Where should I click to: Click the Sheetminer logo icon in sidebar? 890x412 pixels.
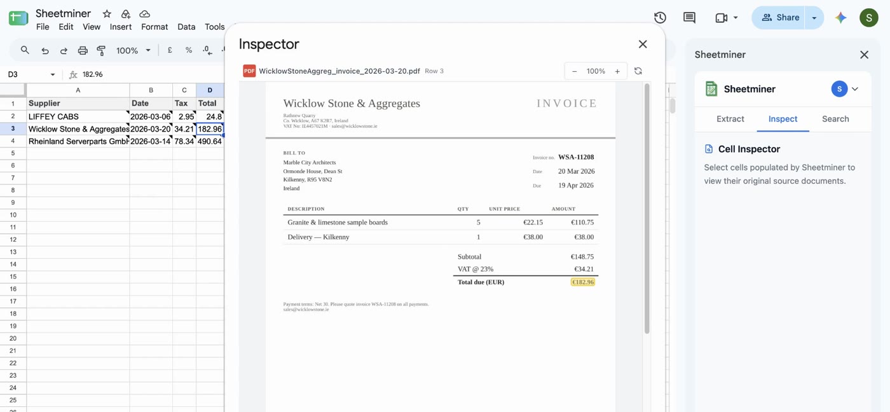[711, 89]
